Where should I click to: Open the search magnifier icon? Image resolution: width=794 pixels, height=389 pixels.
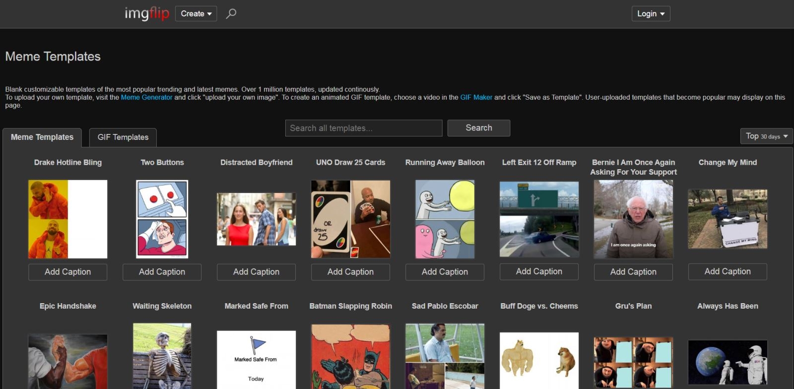[x=231, y=13]
